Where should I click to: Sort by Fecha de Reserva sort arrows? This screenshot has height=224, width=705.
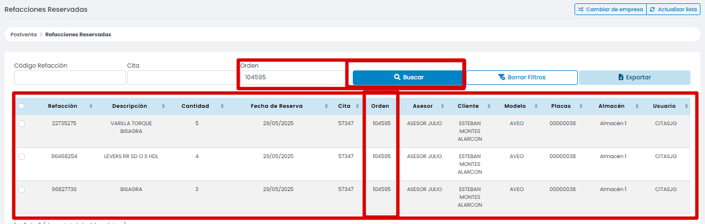[x=326, y=106]
